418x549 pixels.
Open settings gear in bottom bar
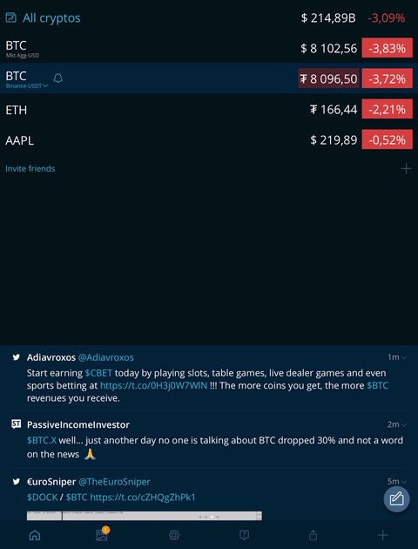pos(174,535)
